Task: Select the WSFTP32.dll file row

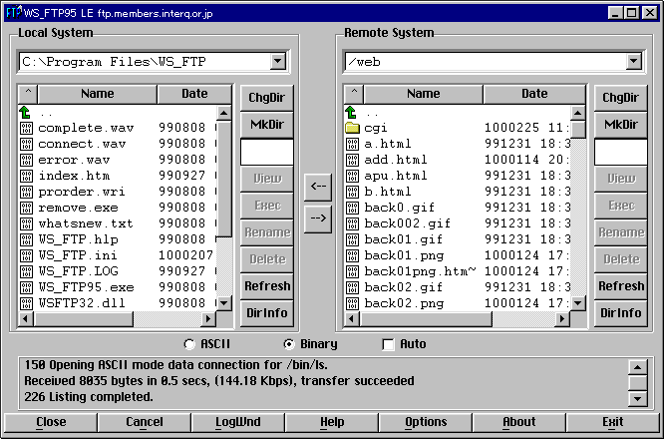Action: pyautogui.click(x=118, y=303)
